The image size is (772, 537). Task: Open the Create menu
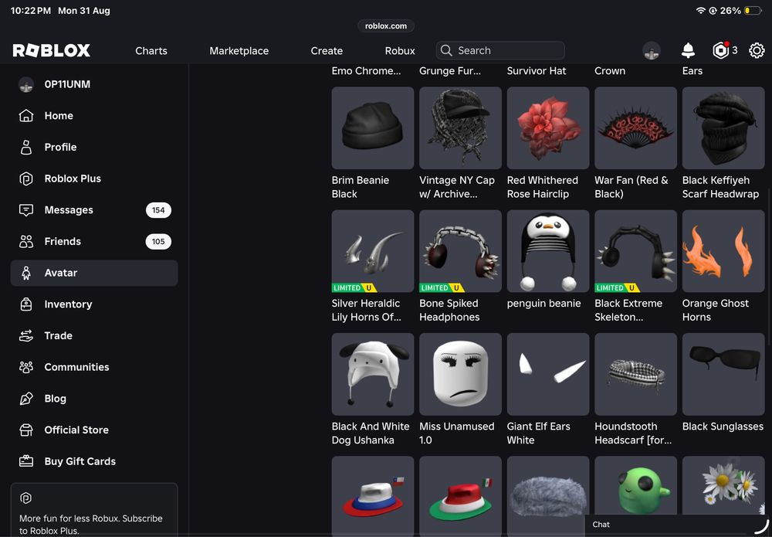327,51
